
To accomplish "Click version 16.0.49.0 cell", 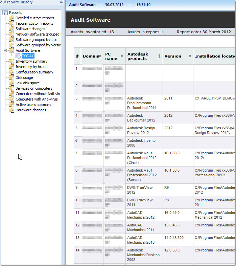I will pos(178,215).
